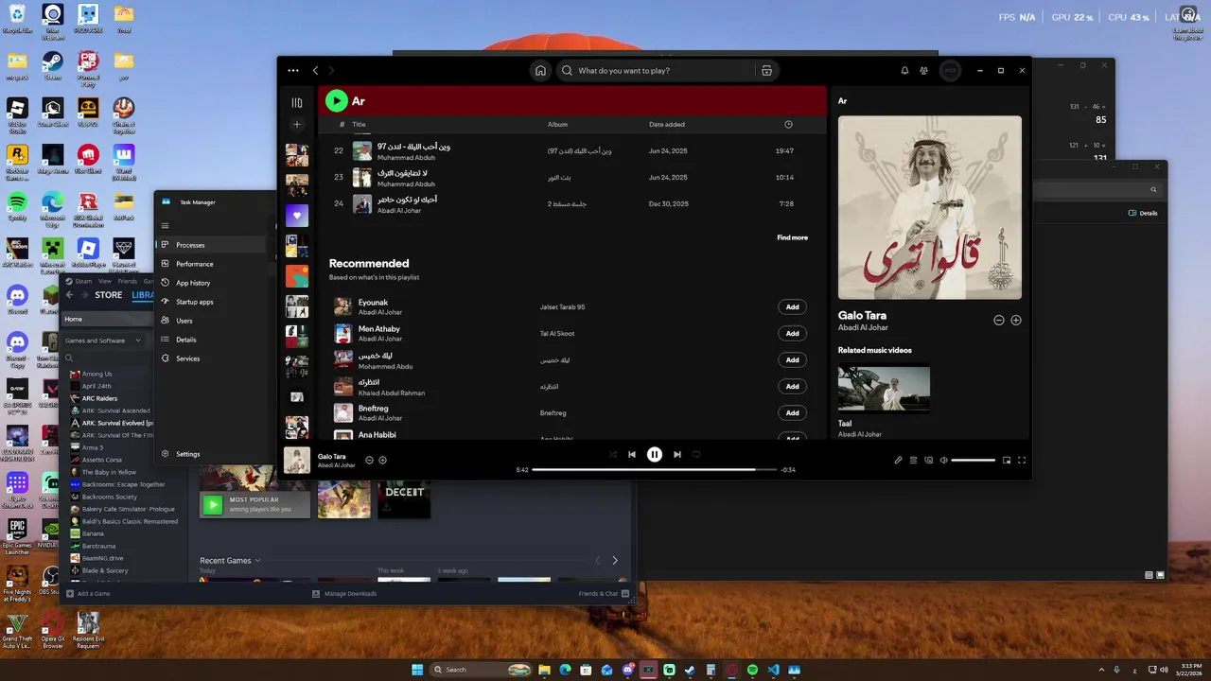Screen dimensions: 1211x681
Task: Select Assetto Corsa in Steam library
Action: click(x=101, y=460)
